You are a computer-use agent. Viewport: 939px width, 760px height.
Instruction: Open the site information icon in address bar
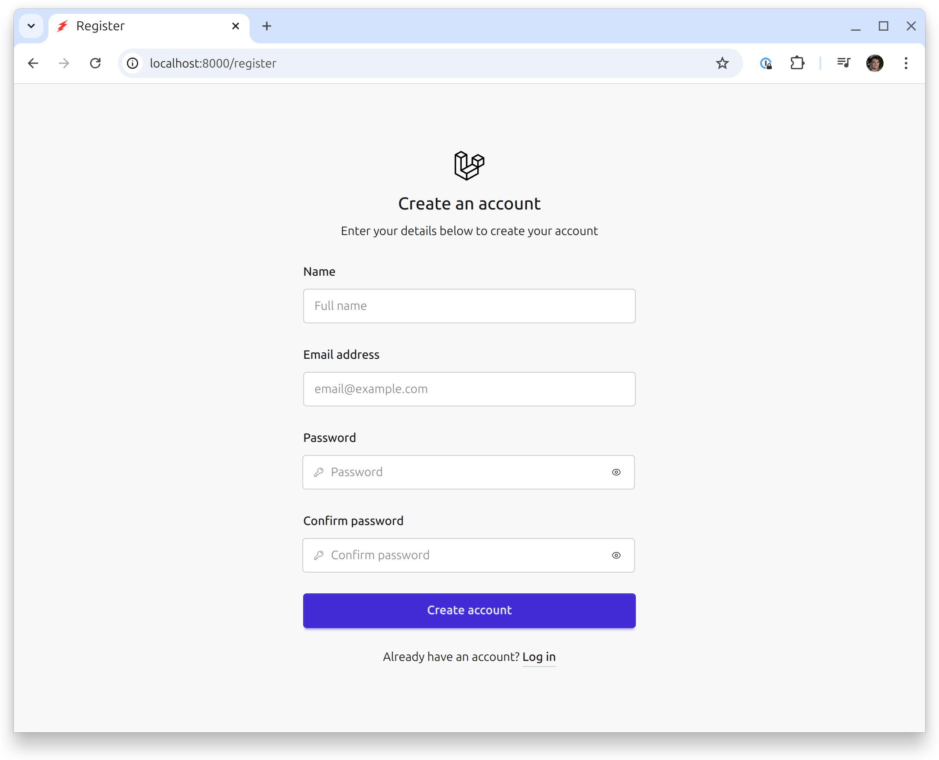(132, 63)
